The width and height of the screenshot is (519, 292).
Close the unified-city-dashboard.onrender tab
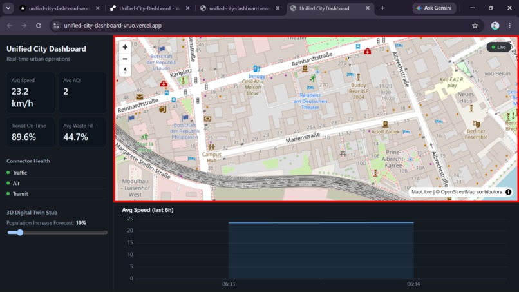pyautogui.click(x=278, y=8)
